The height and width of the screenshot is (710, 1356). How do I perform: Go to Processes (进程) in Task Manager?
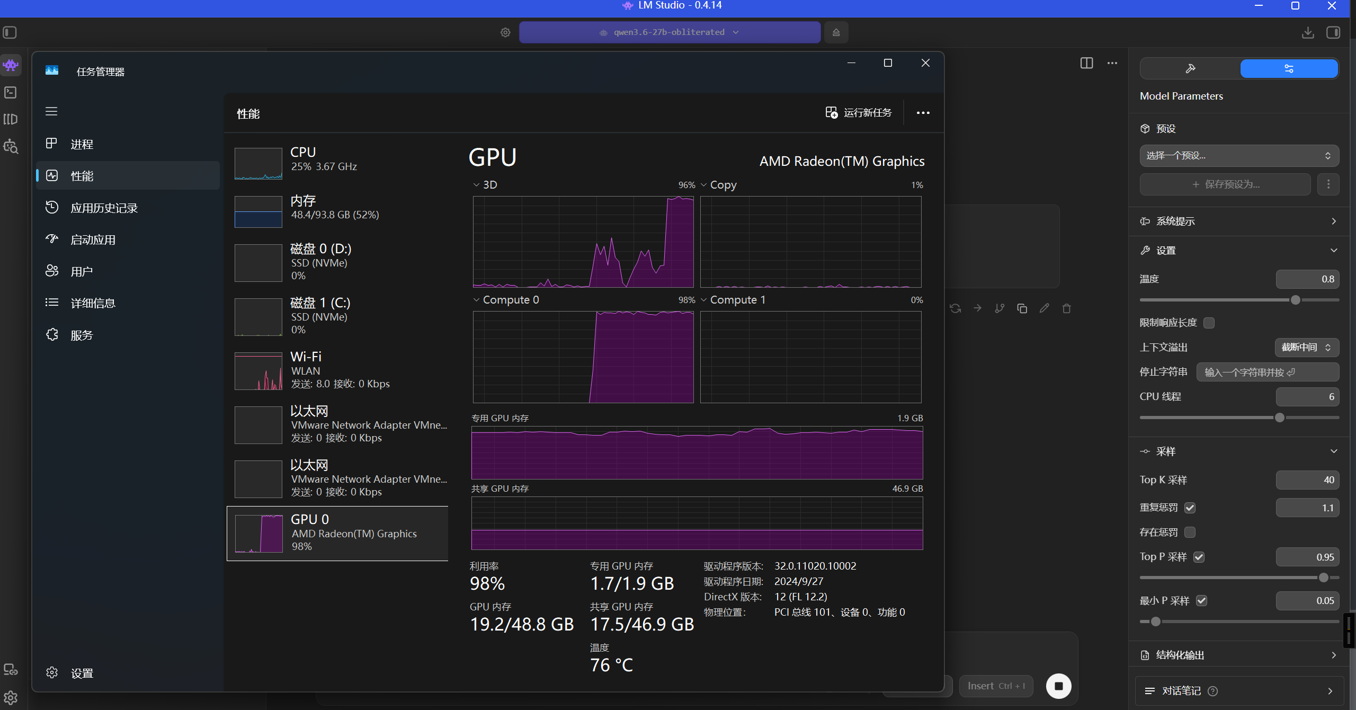(128, 144)
